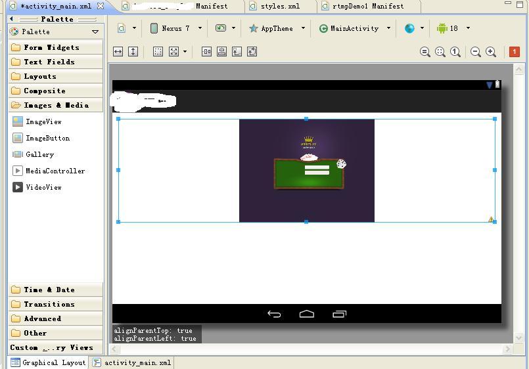Click the Android back navigation icon in preview

(x=274, y=314)
